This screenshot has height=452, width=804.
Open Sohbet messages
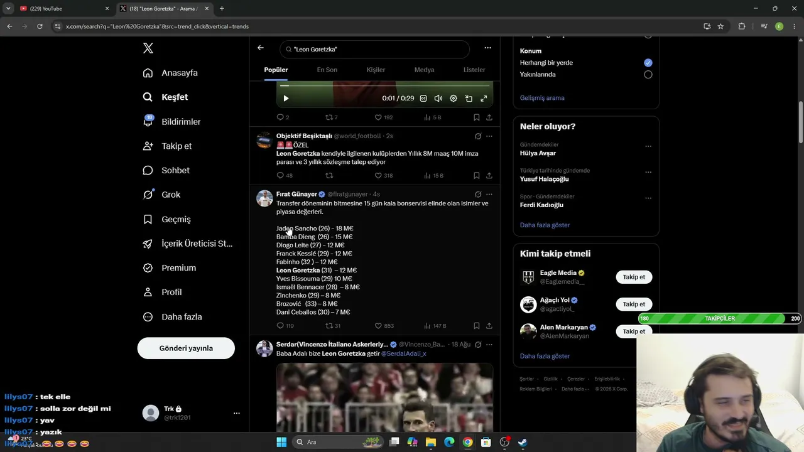click(166, 171)
